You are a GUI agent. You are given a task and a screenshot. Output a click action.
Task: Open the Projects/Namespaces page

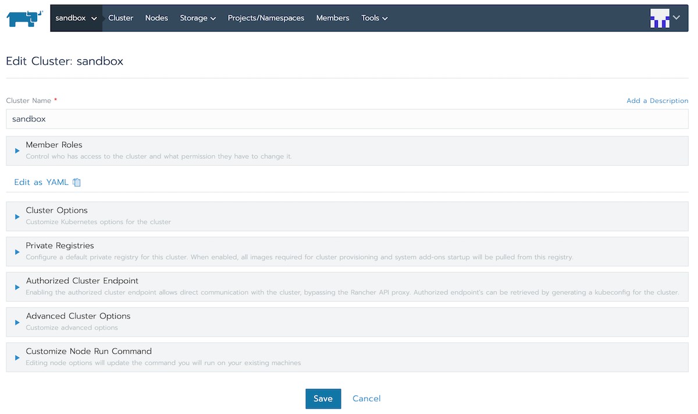pyautogui.click(x=266, y=18)
